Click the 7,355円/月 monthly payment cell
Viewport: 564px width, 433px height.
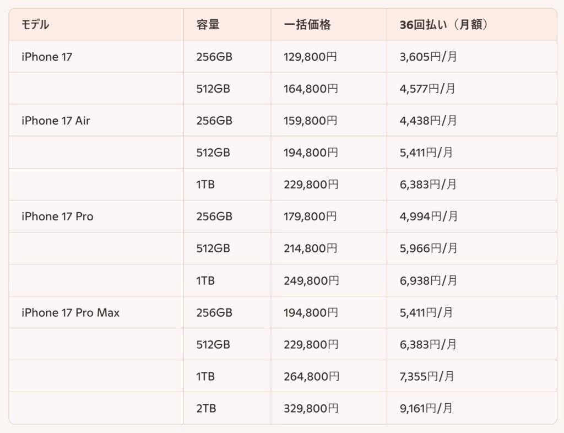(x=428, y=377)
